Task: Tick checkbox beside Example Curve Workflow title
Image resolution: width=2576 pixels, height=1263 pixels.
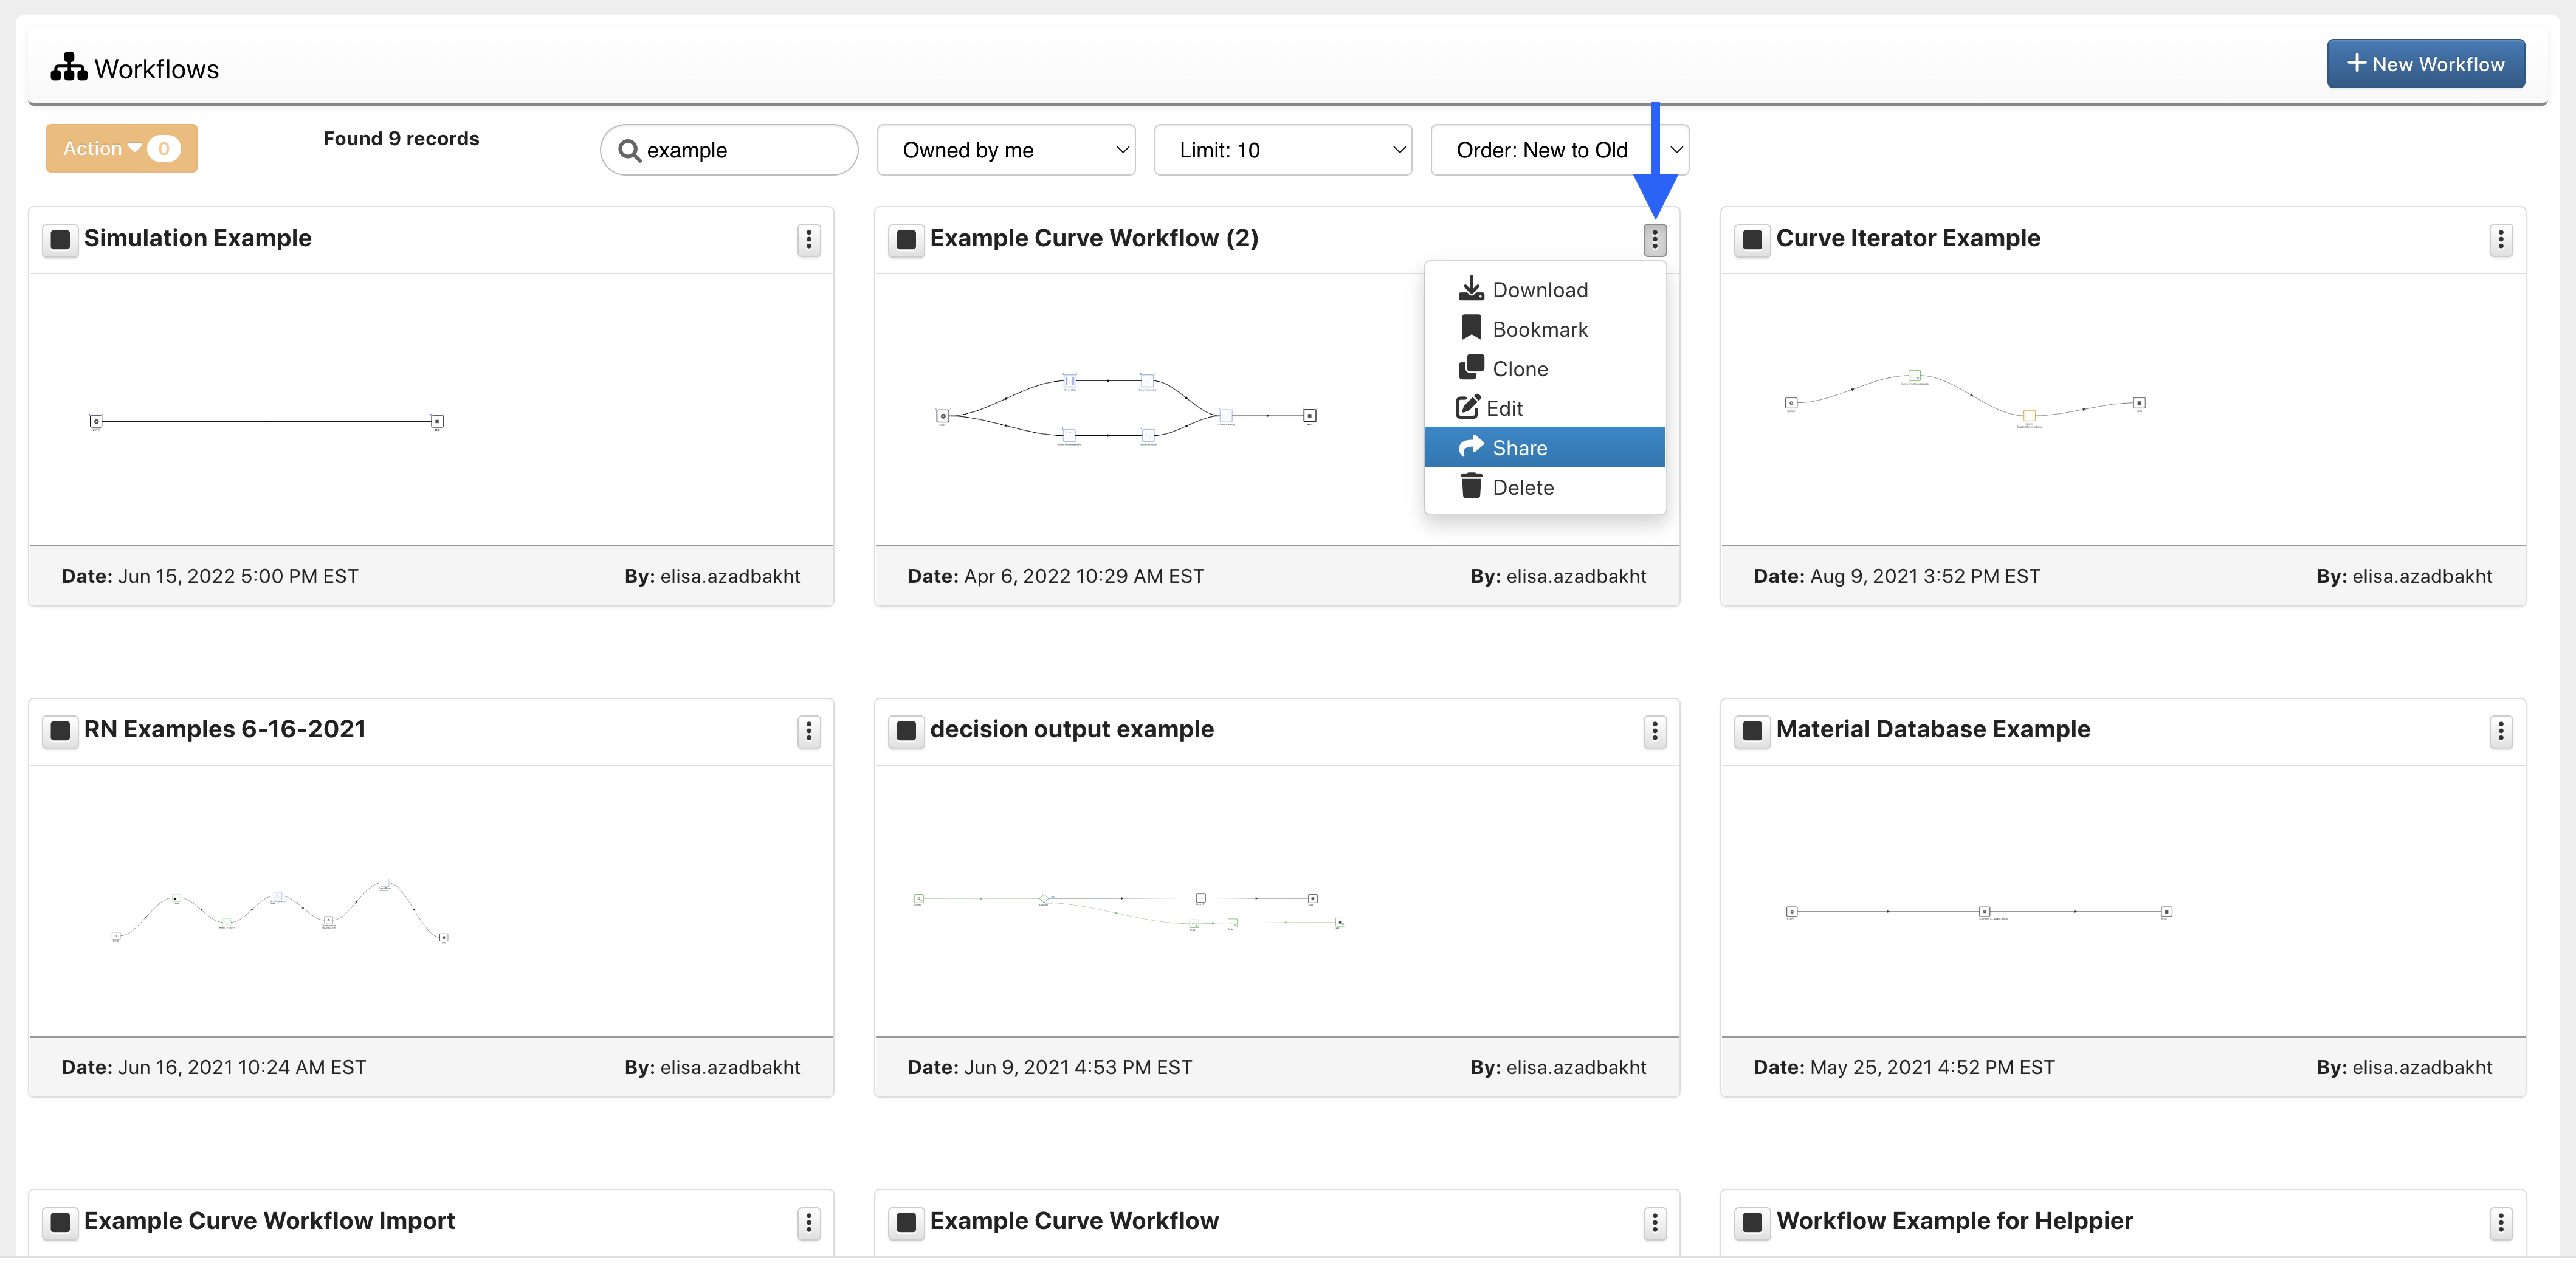Action: [906, 1222]
